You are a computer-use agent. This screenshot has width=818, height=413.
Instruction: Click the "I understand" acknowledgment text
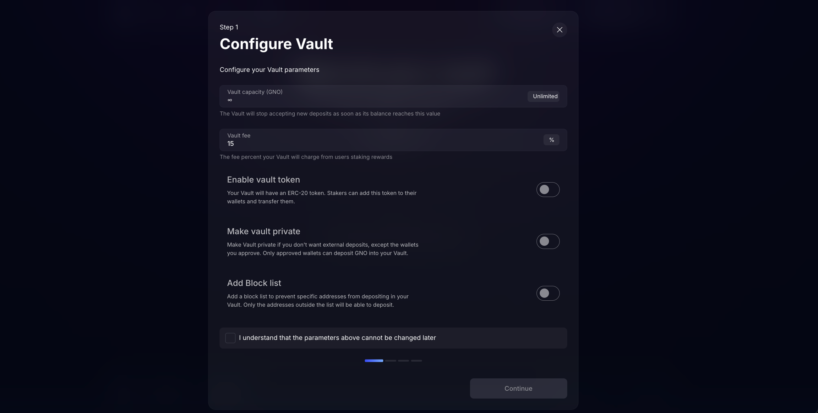(337, 338)
